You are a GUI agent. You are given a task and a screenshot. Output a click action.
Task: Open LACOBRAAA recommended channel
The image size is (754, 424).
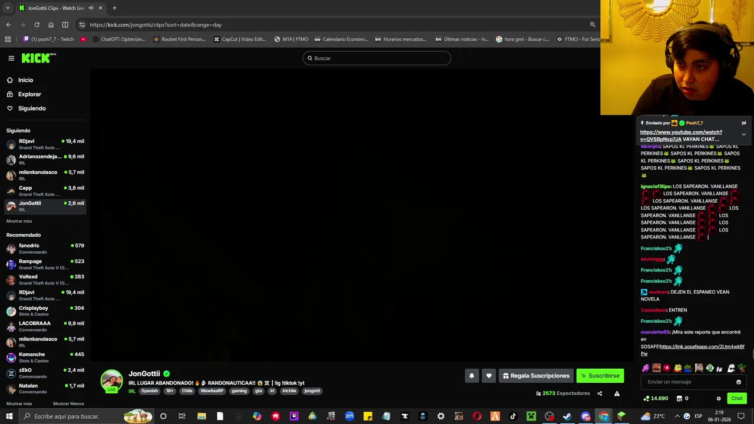(45, 326)
